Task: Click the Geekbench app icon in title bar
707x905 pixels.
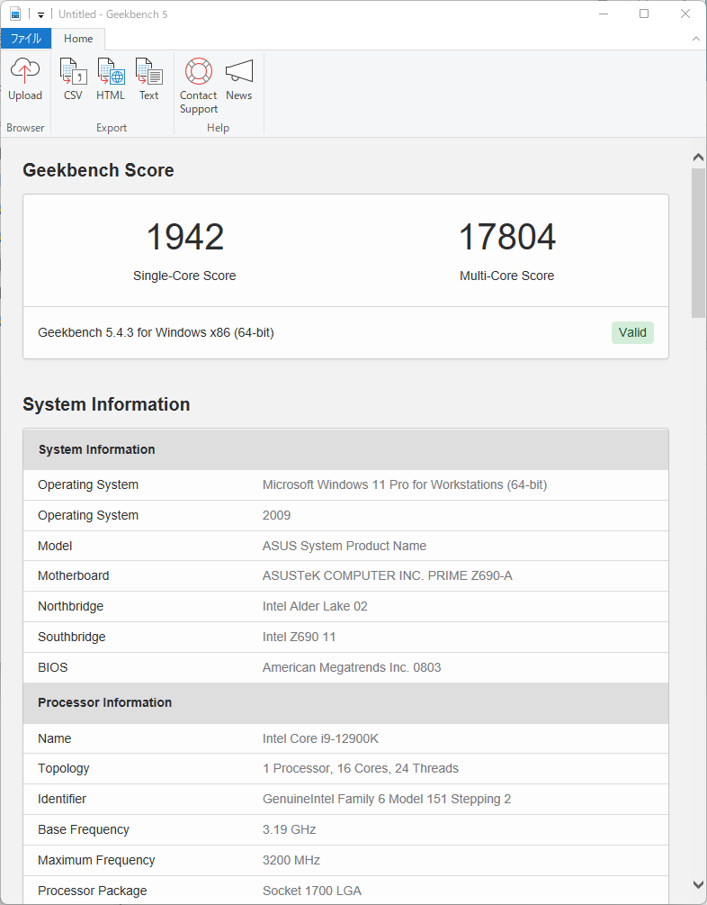Action: tap(15, 14)
